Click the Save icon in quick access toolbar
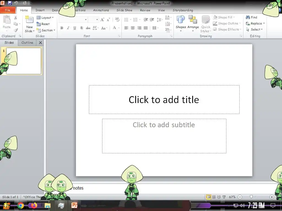This screenshot has height=211, width=282. coord(10,3)
